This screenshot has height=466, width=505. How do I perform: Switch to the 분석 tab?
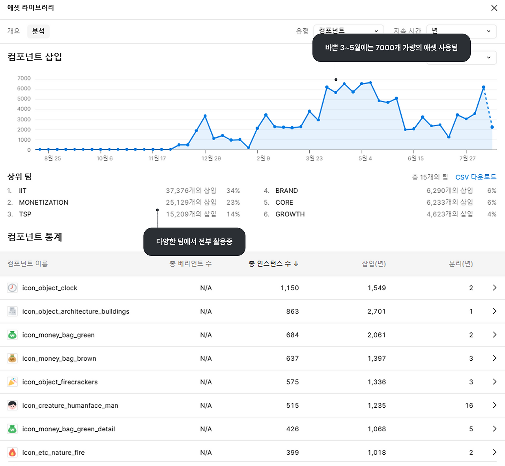coord(38,31)
